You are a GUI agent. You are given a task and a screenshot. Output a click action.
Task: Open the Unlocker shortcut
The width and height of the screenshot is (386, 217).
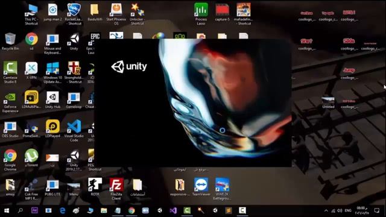point(137,14)
